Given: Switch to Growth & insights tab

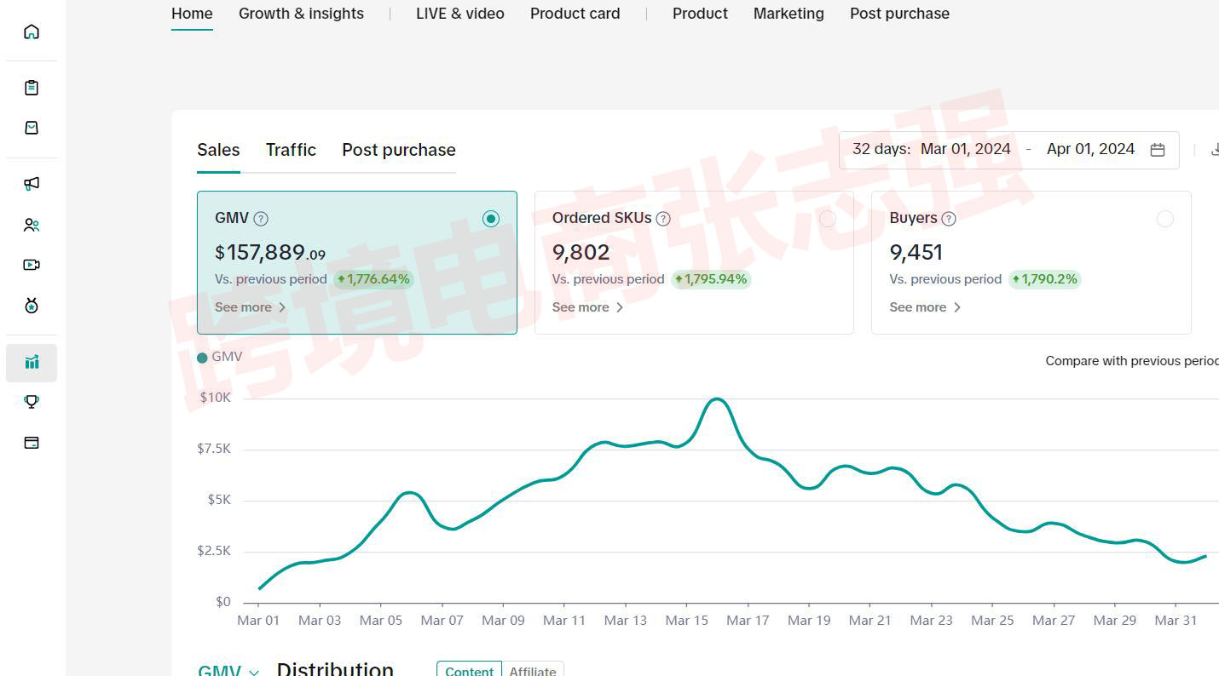Looking at the screenshot, I should 301,14.
